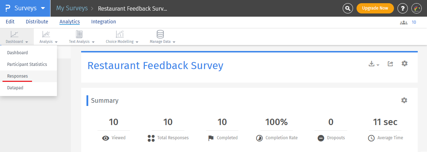Open the help question mark icon

point(402,8)
